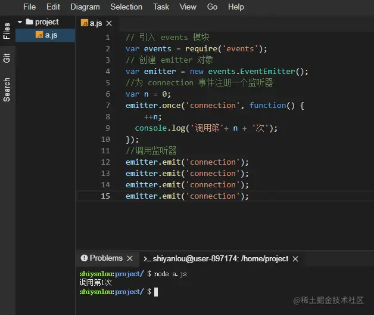
Task: Click the emit call on line 12
Action: [187, 162]
